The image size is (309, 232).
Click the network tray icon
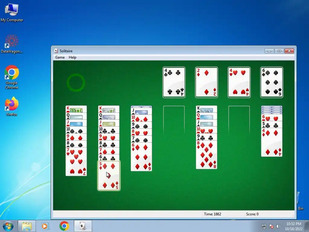coord(264,226)
